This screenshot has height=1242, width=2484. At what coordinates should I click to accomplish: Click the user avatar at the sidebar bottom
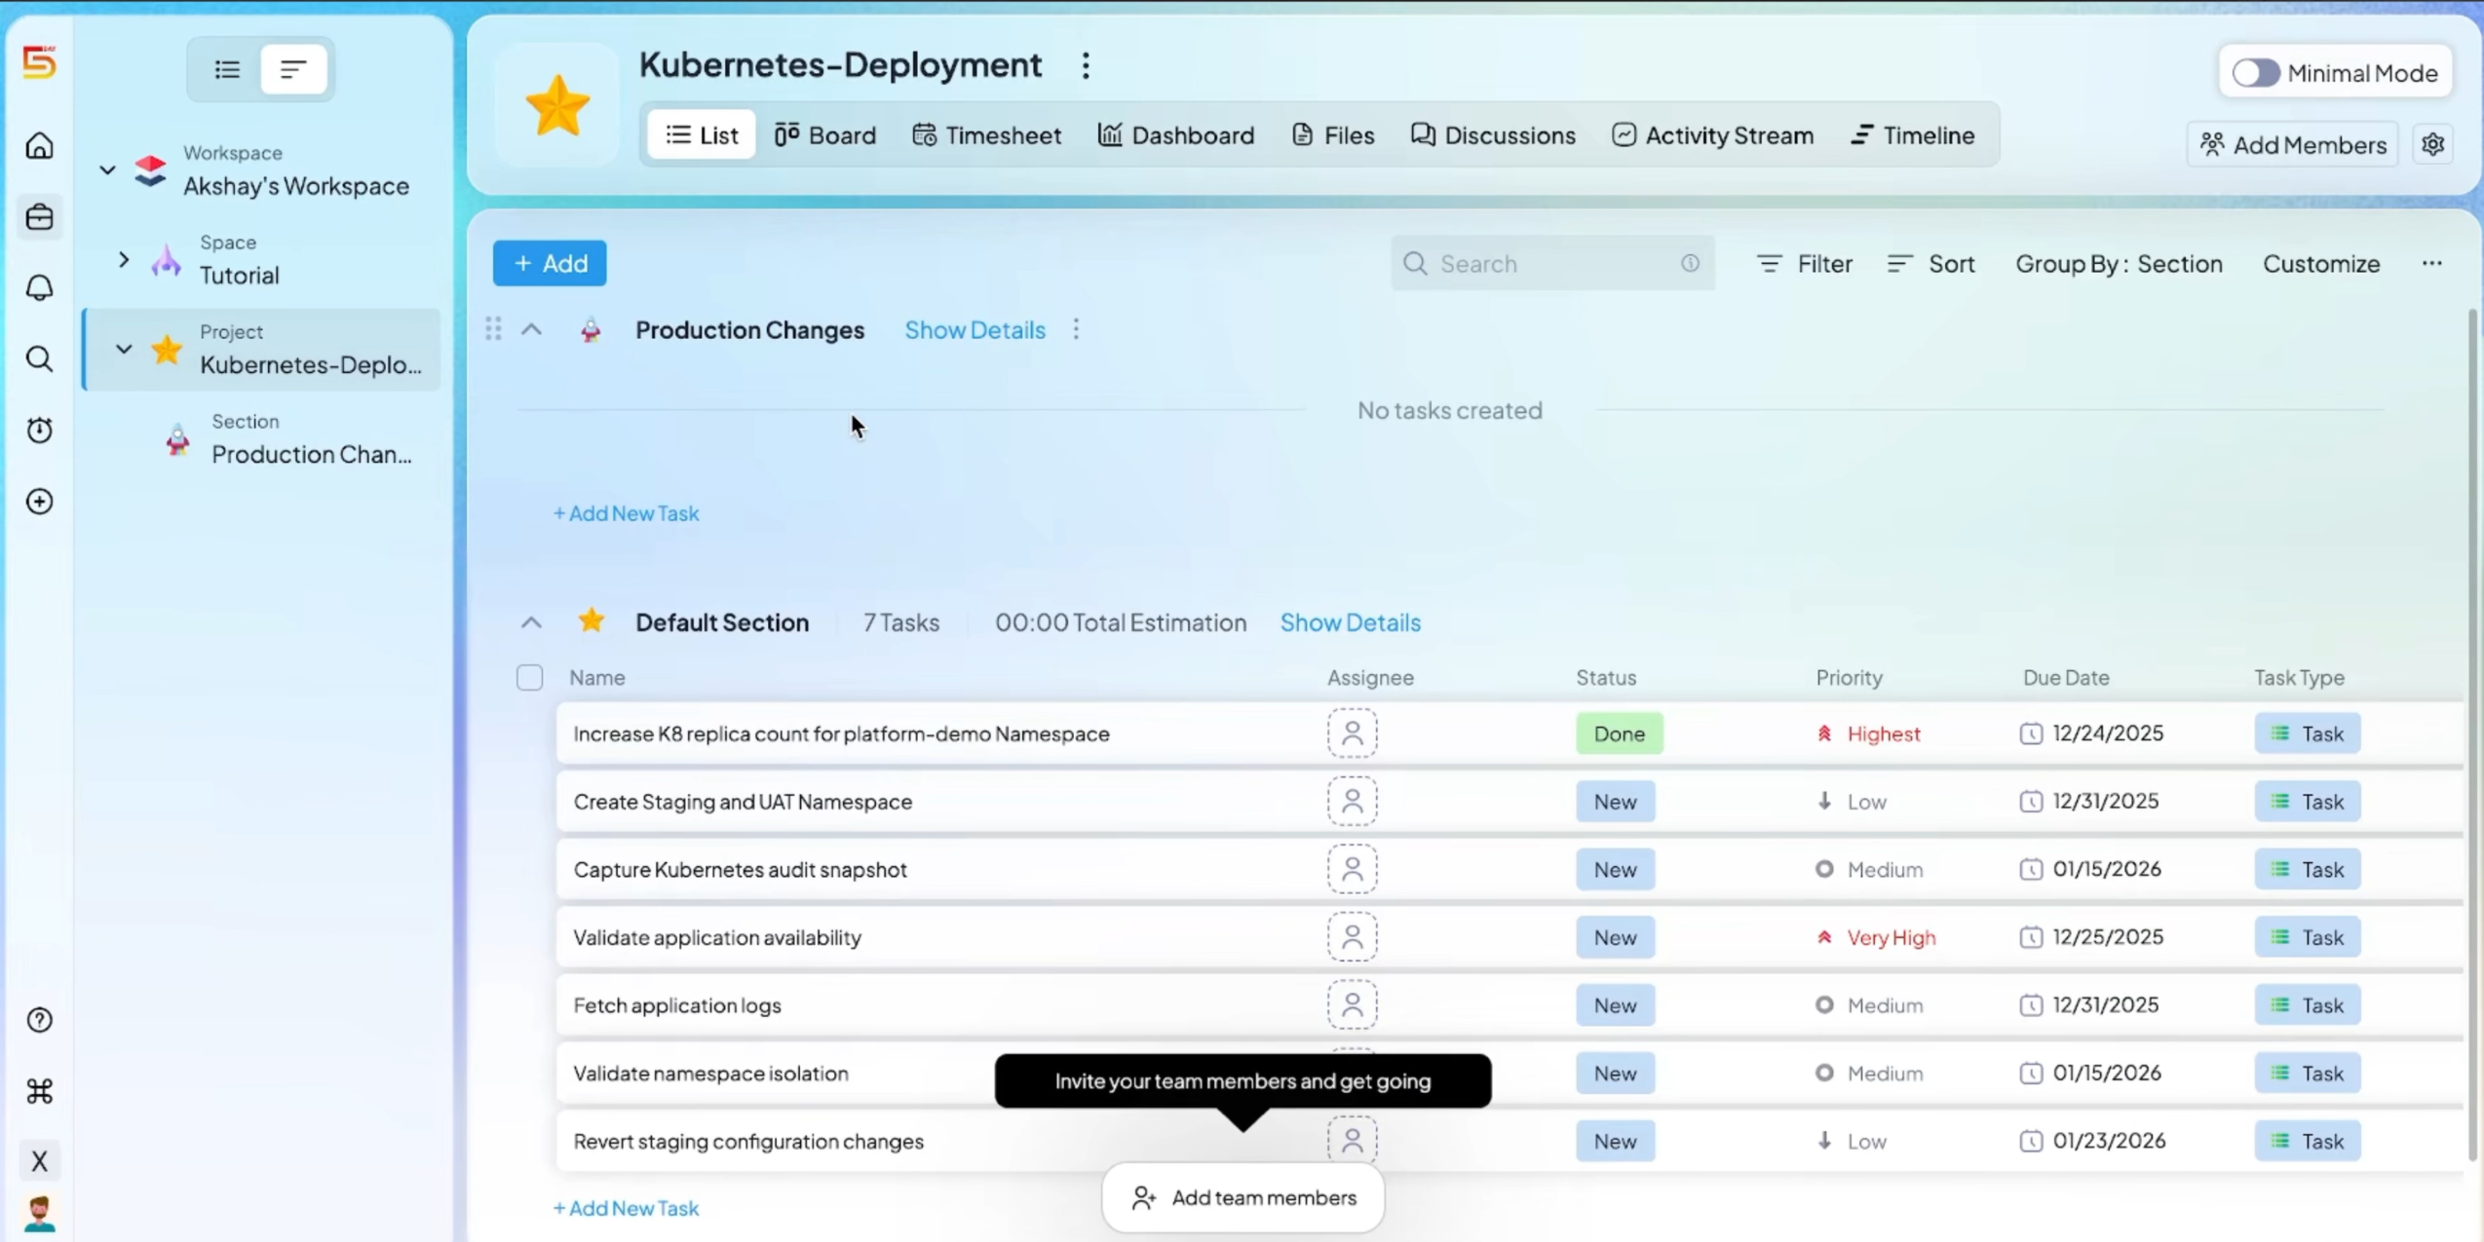coord(40,1214)
